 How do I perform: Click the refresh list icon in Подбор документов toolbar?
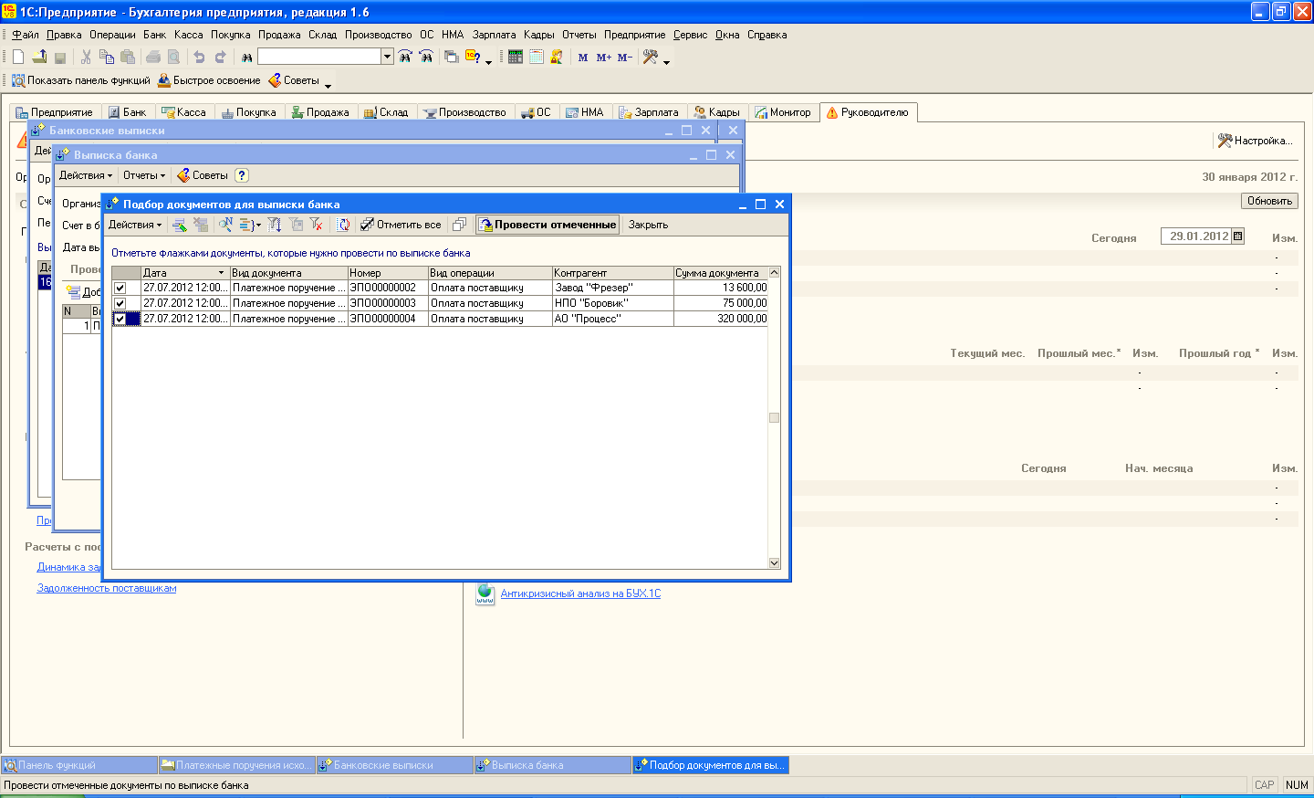click(343, 225)
